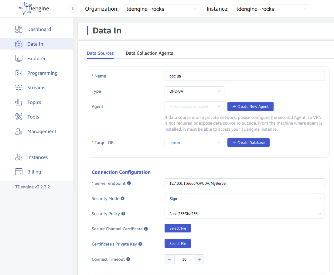Open the Organization dropdown

click(x=161, y=9)
